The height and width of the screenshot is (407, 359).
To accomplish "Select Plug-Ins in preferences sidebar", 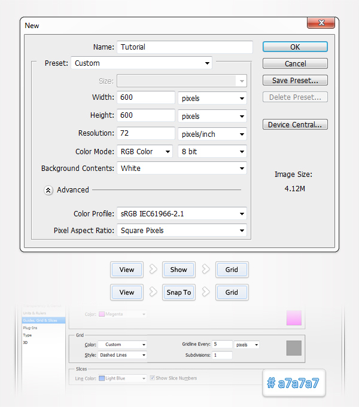I will point(30,328).
